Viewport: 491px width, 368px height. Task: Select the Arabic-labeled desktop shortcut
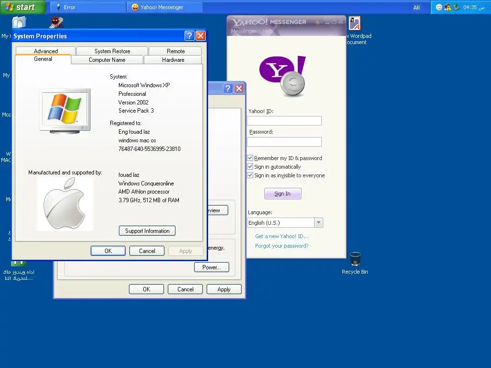19,271
